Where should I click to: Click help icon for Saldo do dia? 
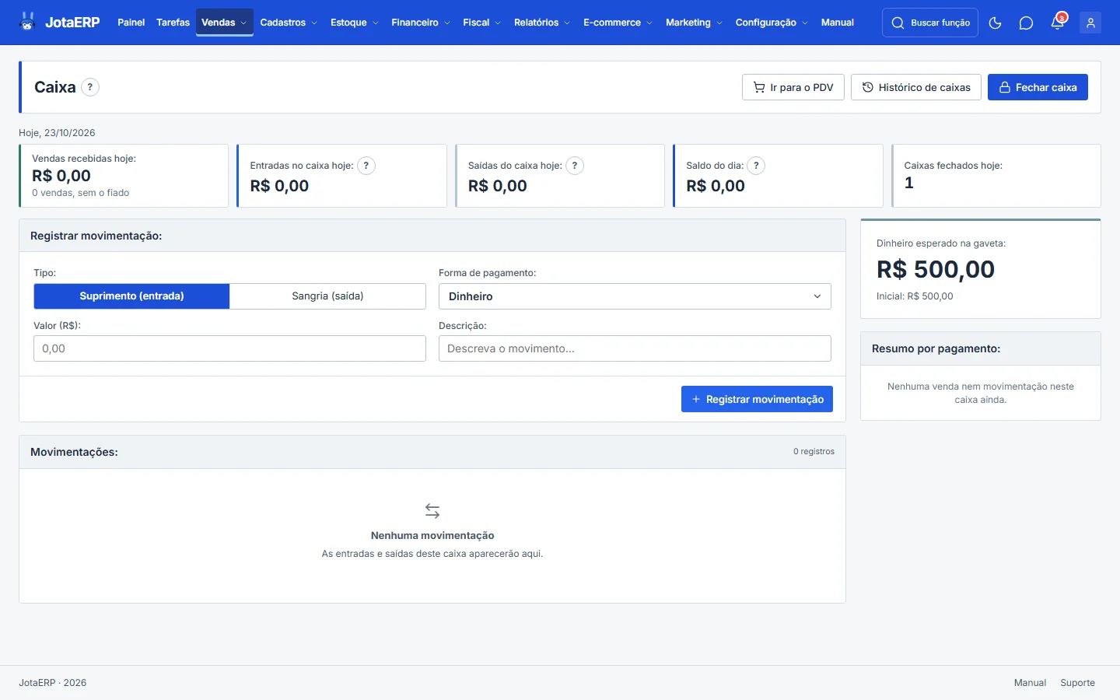point(756,166)
